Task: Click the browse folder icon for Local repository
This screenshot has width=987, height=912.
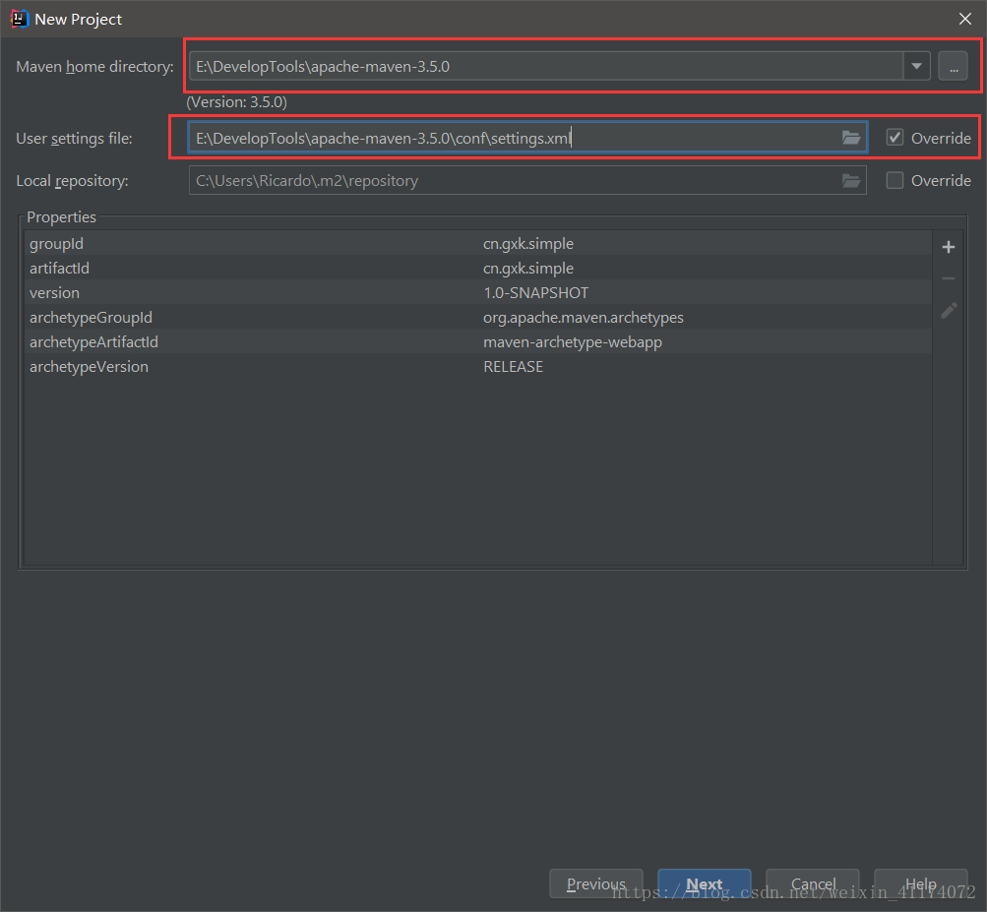Action: coord(851,181)
